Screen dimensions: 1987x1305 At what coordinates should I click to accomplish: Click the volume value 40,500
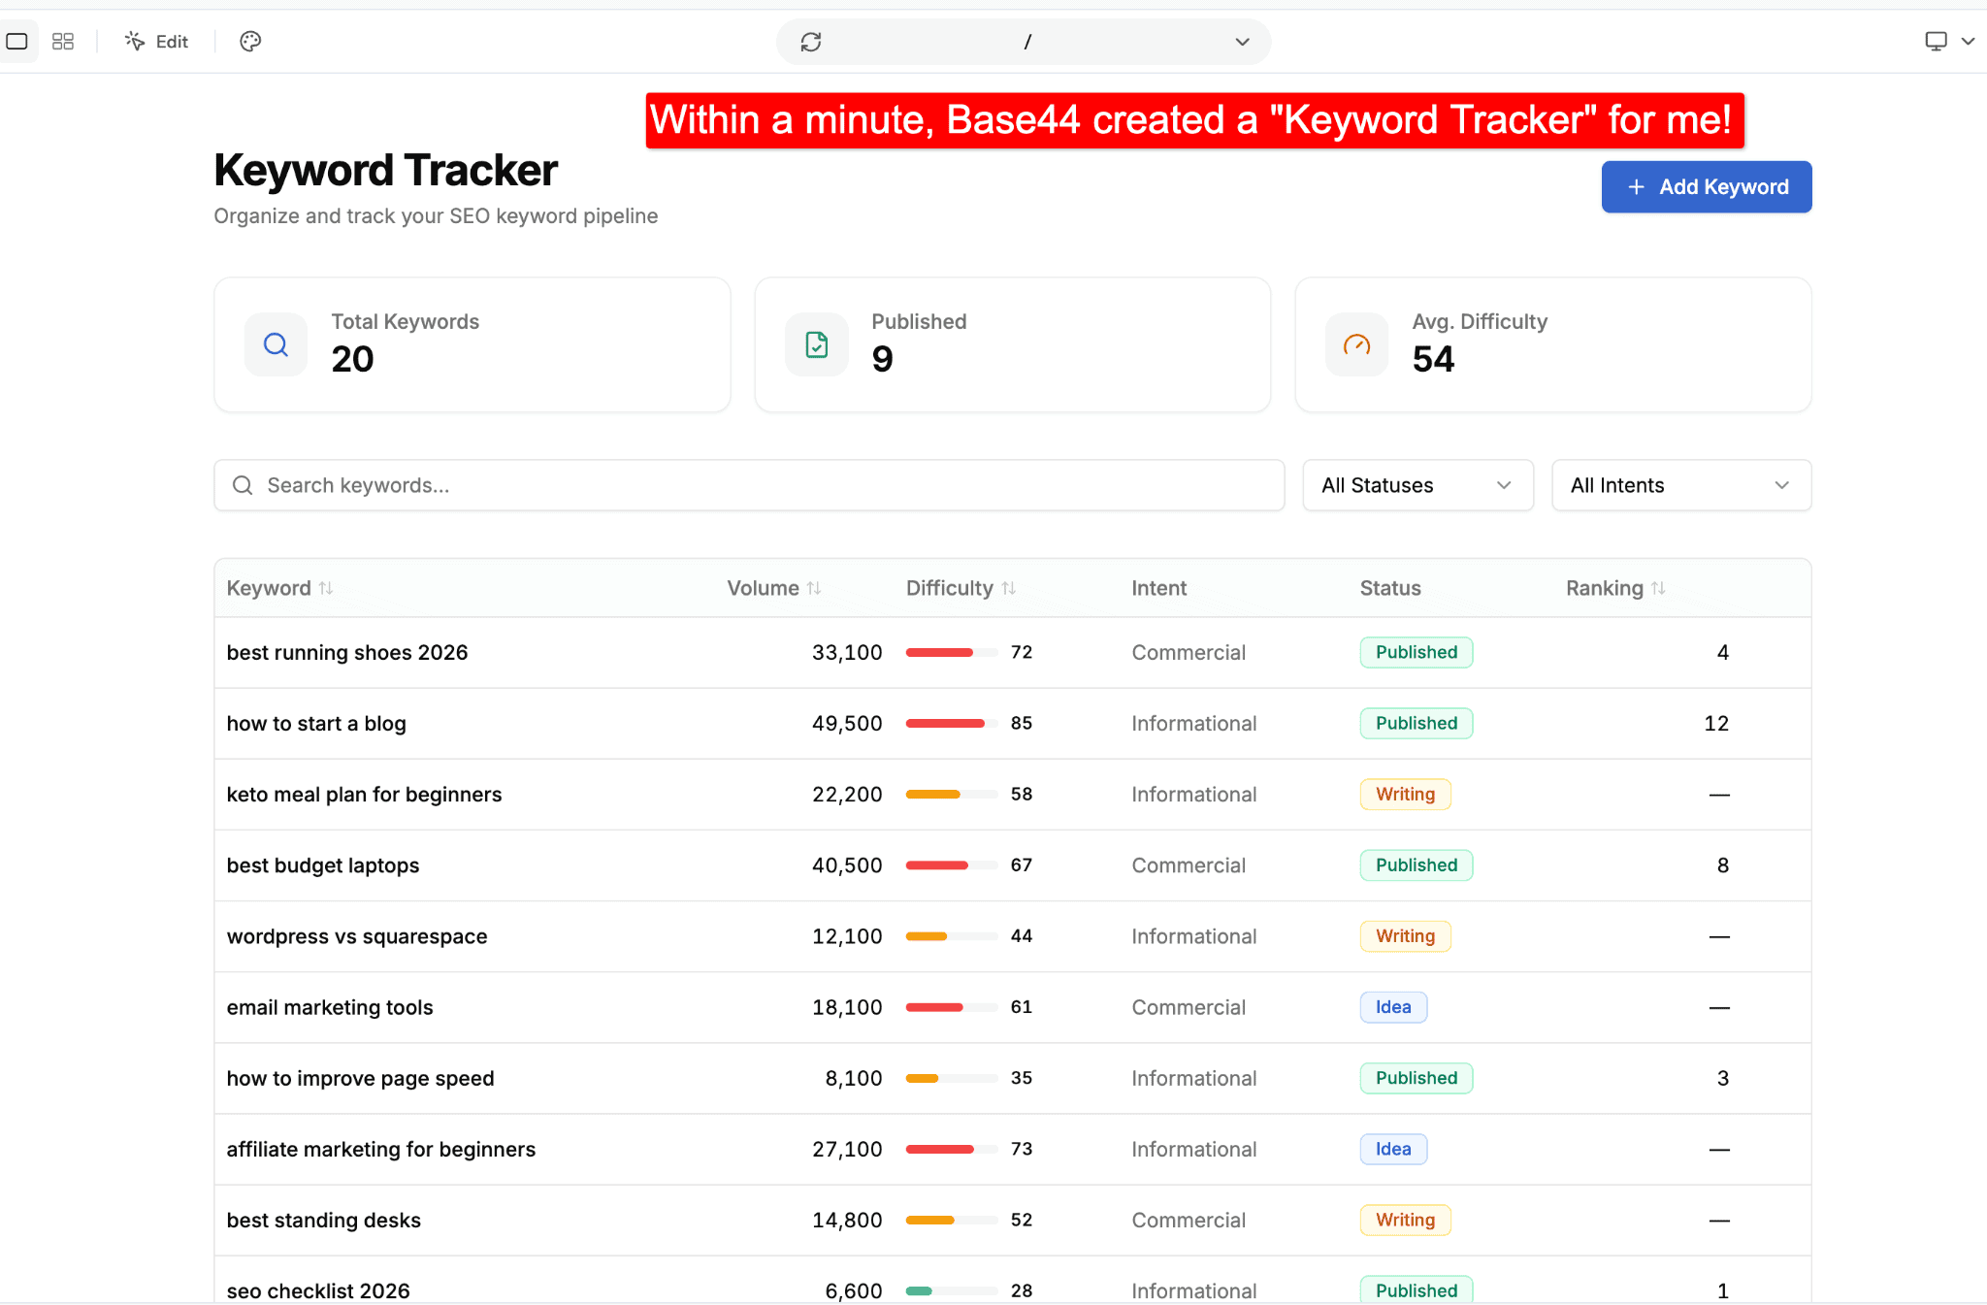coord(847,865)
